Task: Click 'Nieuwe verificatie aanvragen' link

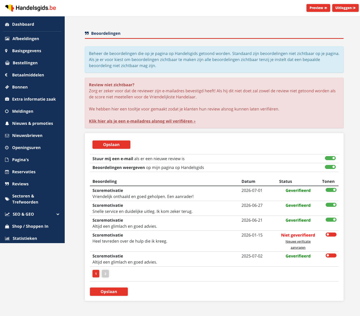Action: tap(298, 245)
